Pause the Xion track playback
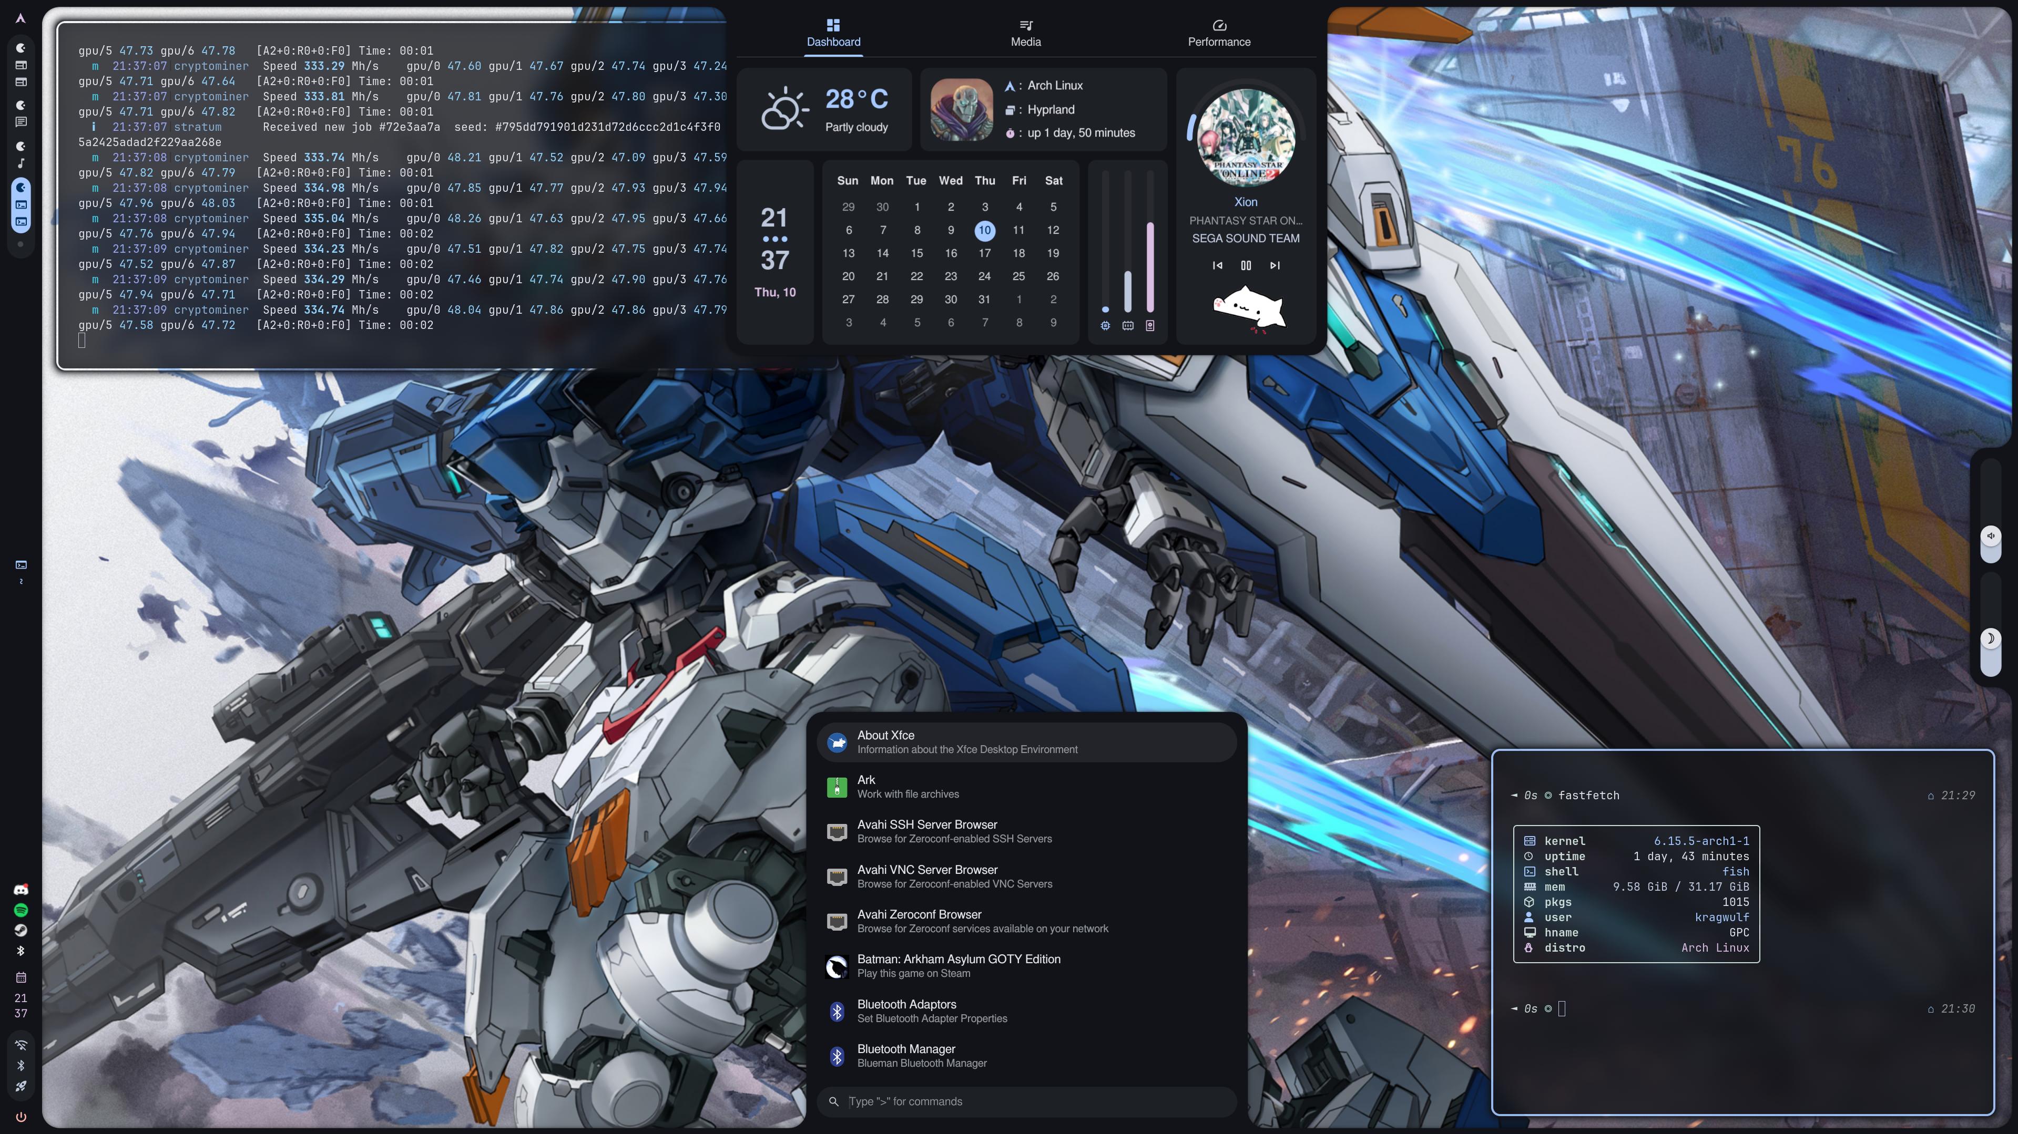 pyautogui.click(x=1246, y=265)
